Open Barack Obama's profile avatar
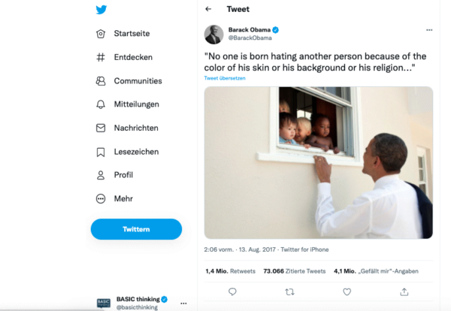Viewport: 451px width, 311px height. point(213,34)
